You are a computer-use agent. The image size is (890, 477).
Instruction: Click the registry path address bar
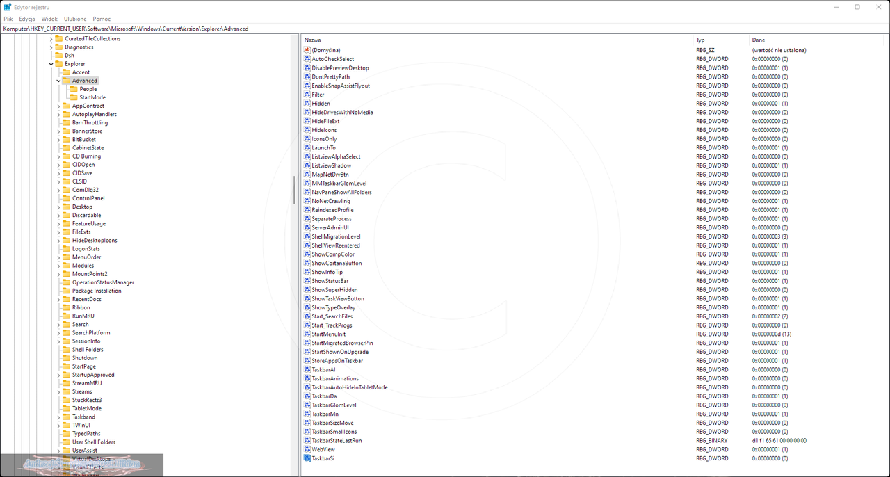[445, 29]
